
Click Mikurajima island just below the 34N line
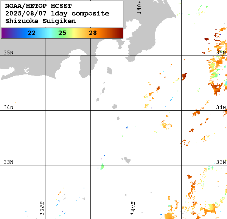point(118,118)
